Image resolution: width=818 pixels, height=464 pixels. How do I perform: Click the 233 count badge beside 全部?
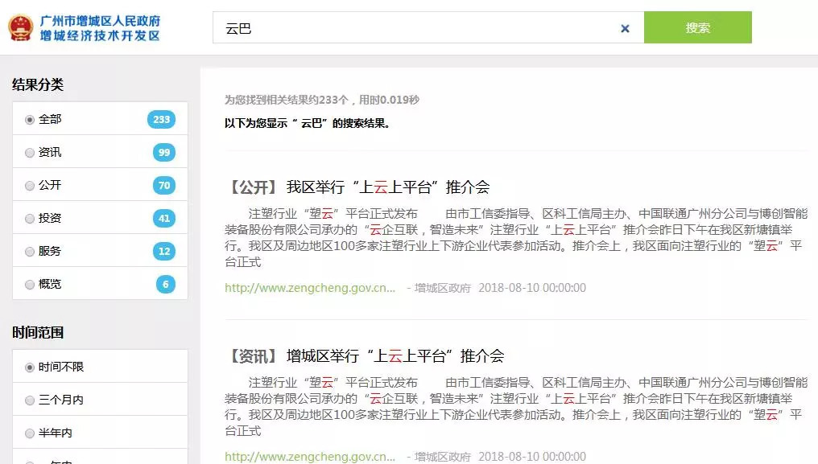coord(161,119)
